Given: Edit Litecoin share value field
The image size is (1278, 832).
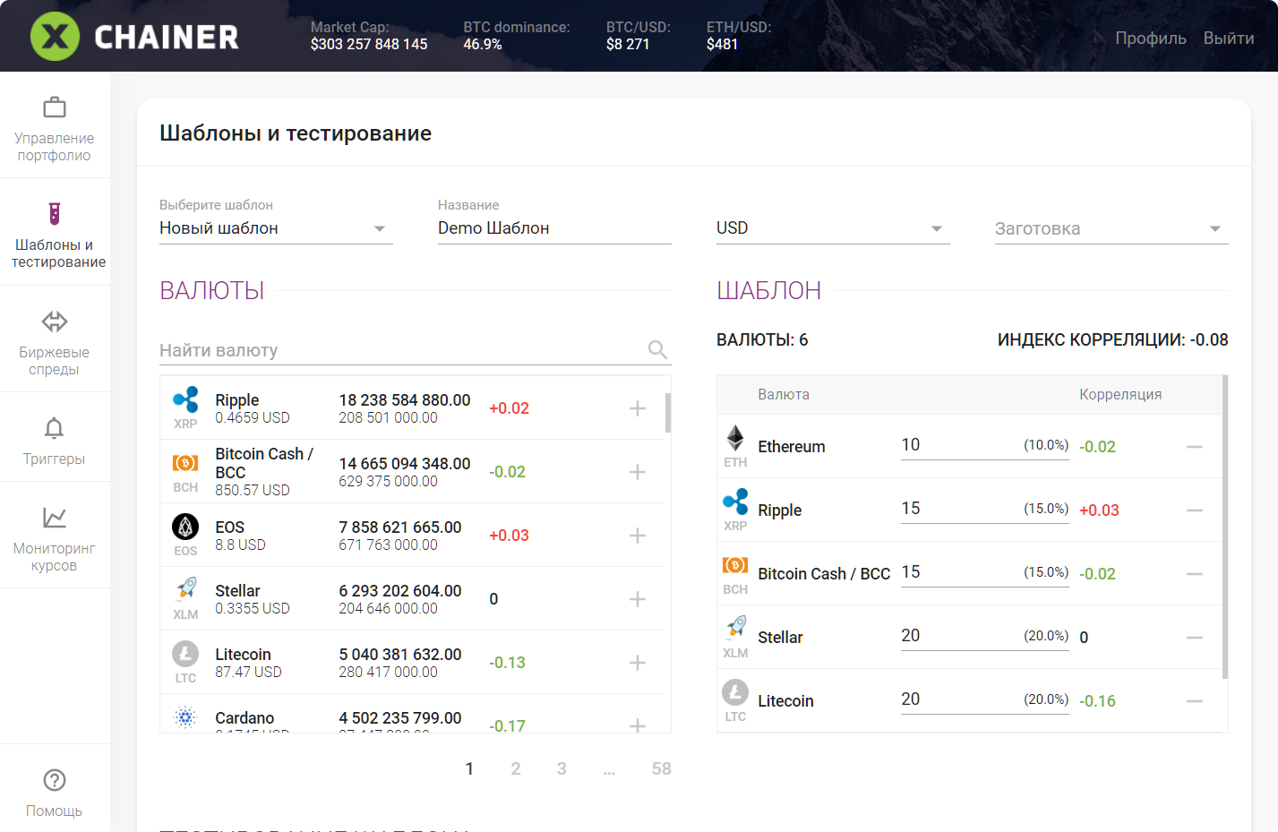Looking at the screenshot, I should [985, 699].
